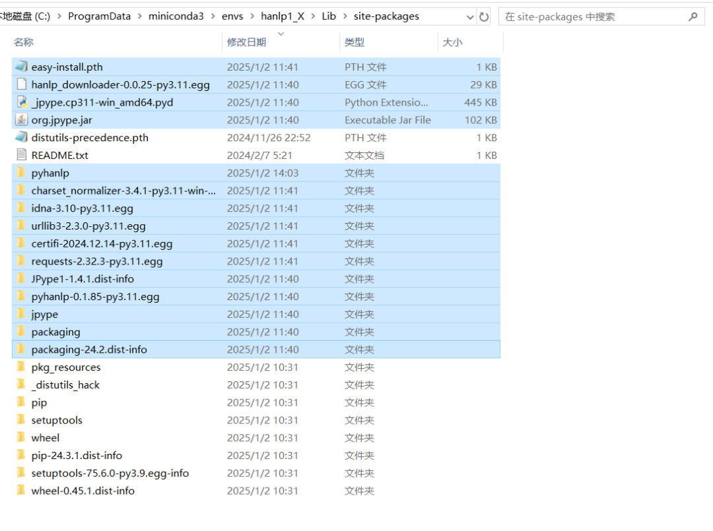Click the README.txt document icon

(x=21, y=155)
